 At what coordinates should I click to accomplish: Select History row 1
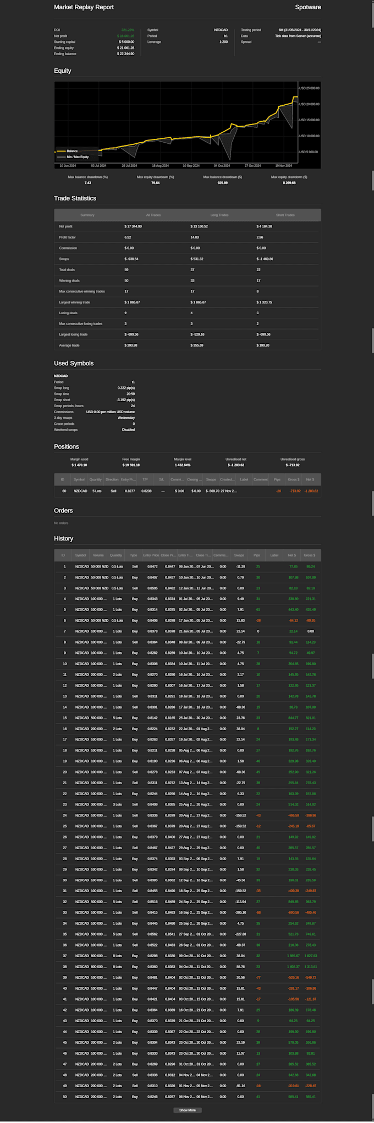(x=188, y=566)
